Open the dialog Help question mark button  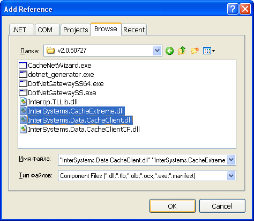233,9
